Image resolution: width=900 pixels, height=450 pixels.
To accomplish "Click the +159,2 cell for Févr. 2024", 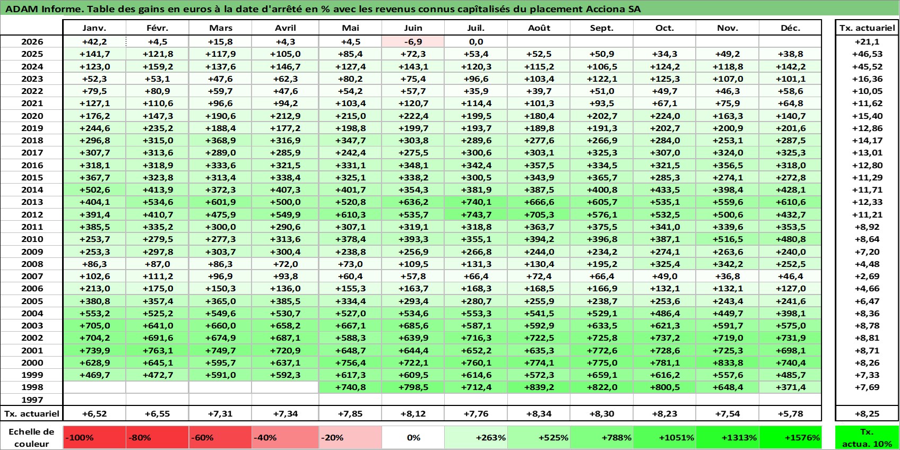I will pyautogui.click(x=158, y=66).
